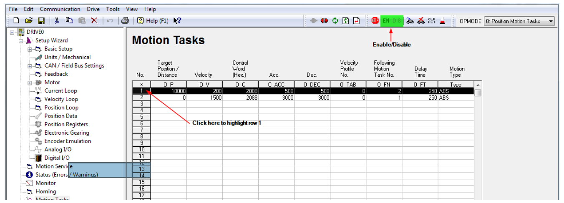Click the What's This help pointer icon
Image resolution: width=564 pixels, height=203 pixels.
(177, 20)
